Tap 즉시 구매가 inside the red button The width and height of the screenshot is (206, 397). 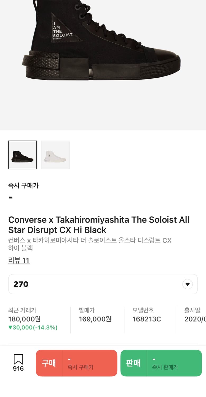pos(81,367)
